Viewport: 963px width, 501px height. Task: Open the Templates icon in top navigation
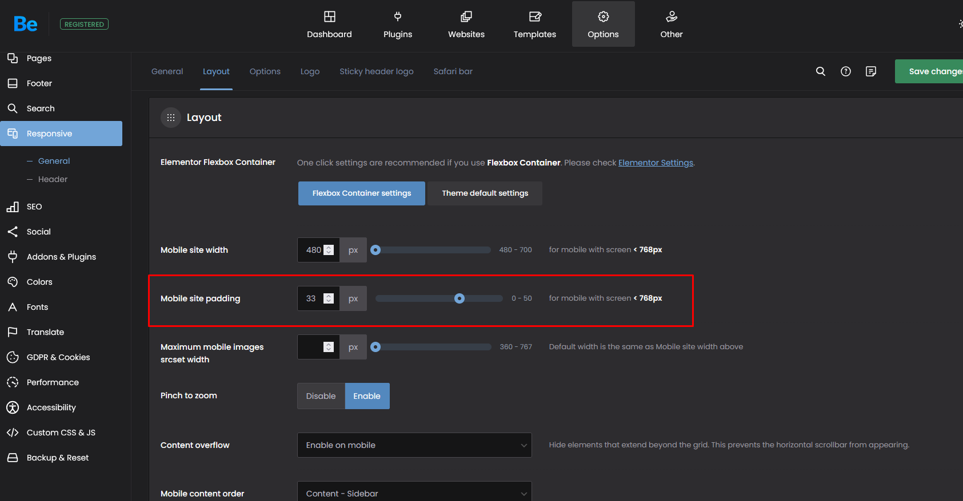[x=535, y=17]
